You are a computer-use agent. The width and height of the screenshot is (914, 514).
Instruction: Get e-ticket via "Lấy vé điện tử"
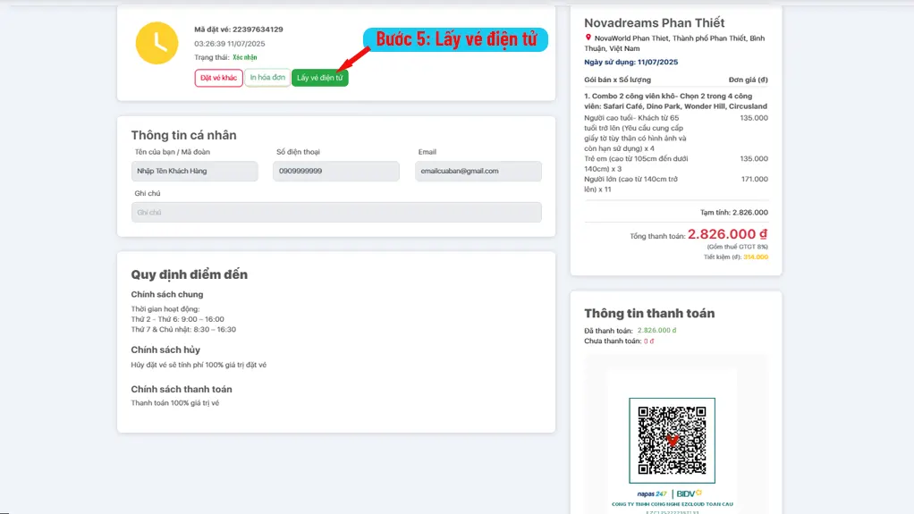(319, 78)
